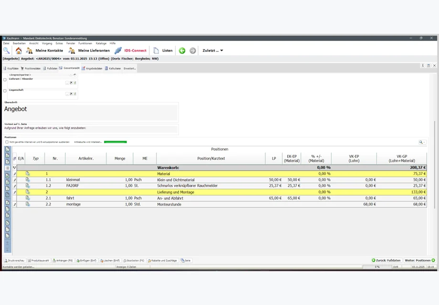This screenshot has width=439, height=305.
Task: Open the Bearbeiten menu
Action: pos(19,43)
